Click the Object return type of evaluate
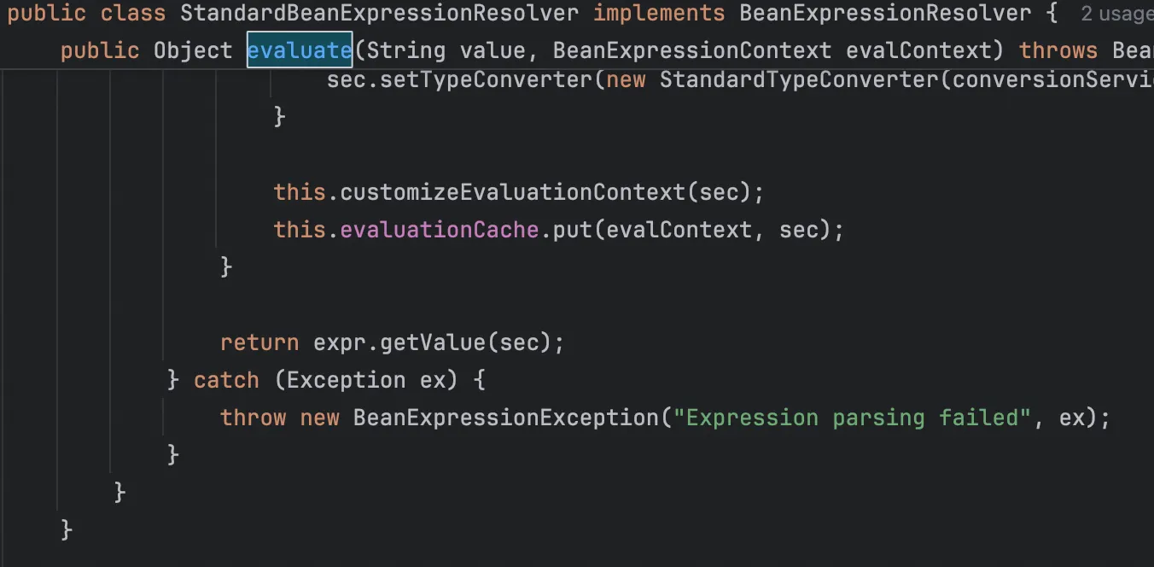Viewport: 1154px width, 567px height. coord(193,50)
